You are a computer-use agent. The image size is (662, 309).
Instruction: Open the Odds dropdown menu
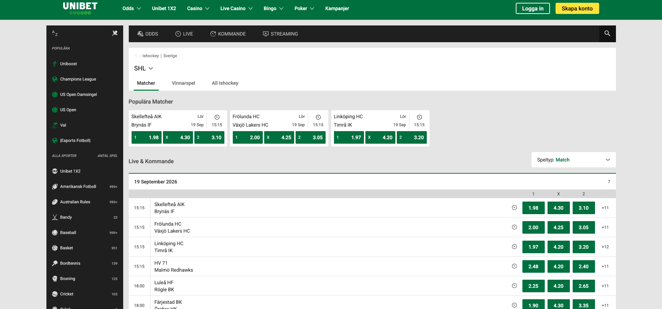(132, 8)
